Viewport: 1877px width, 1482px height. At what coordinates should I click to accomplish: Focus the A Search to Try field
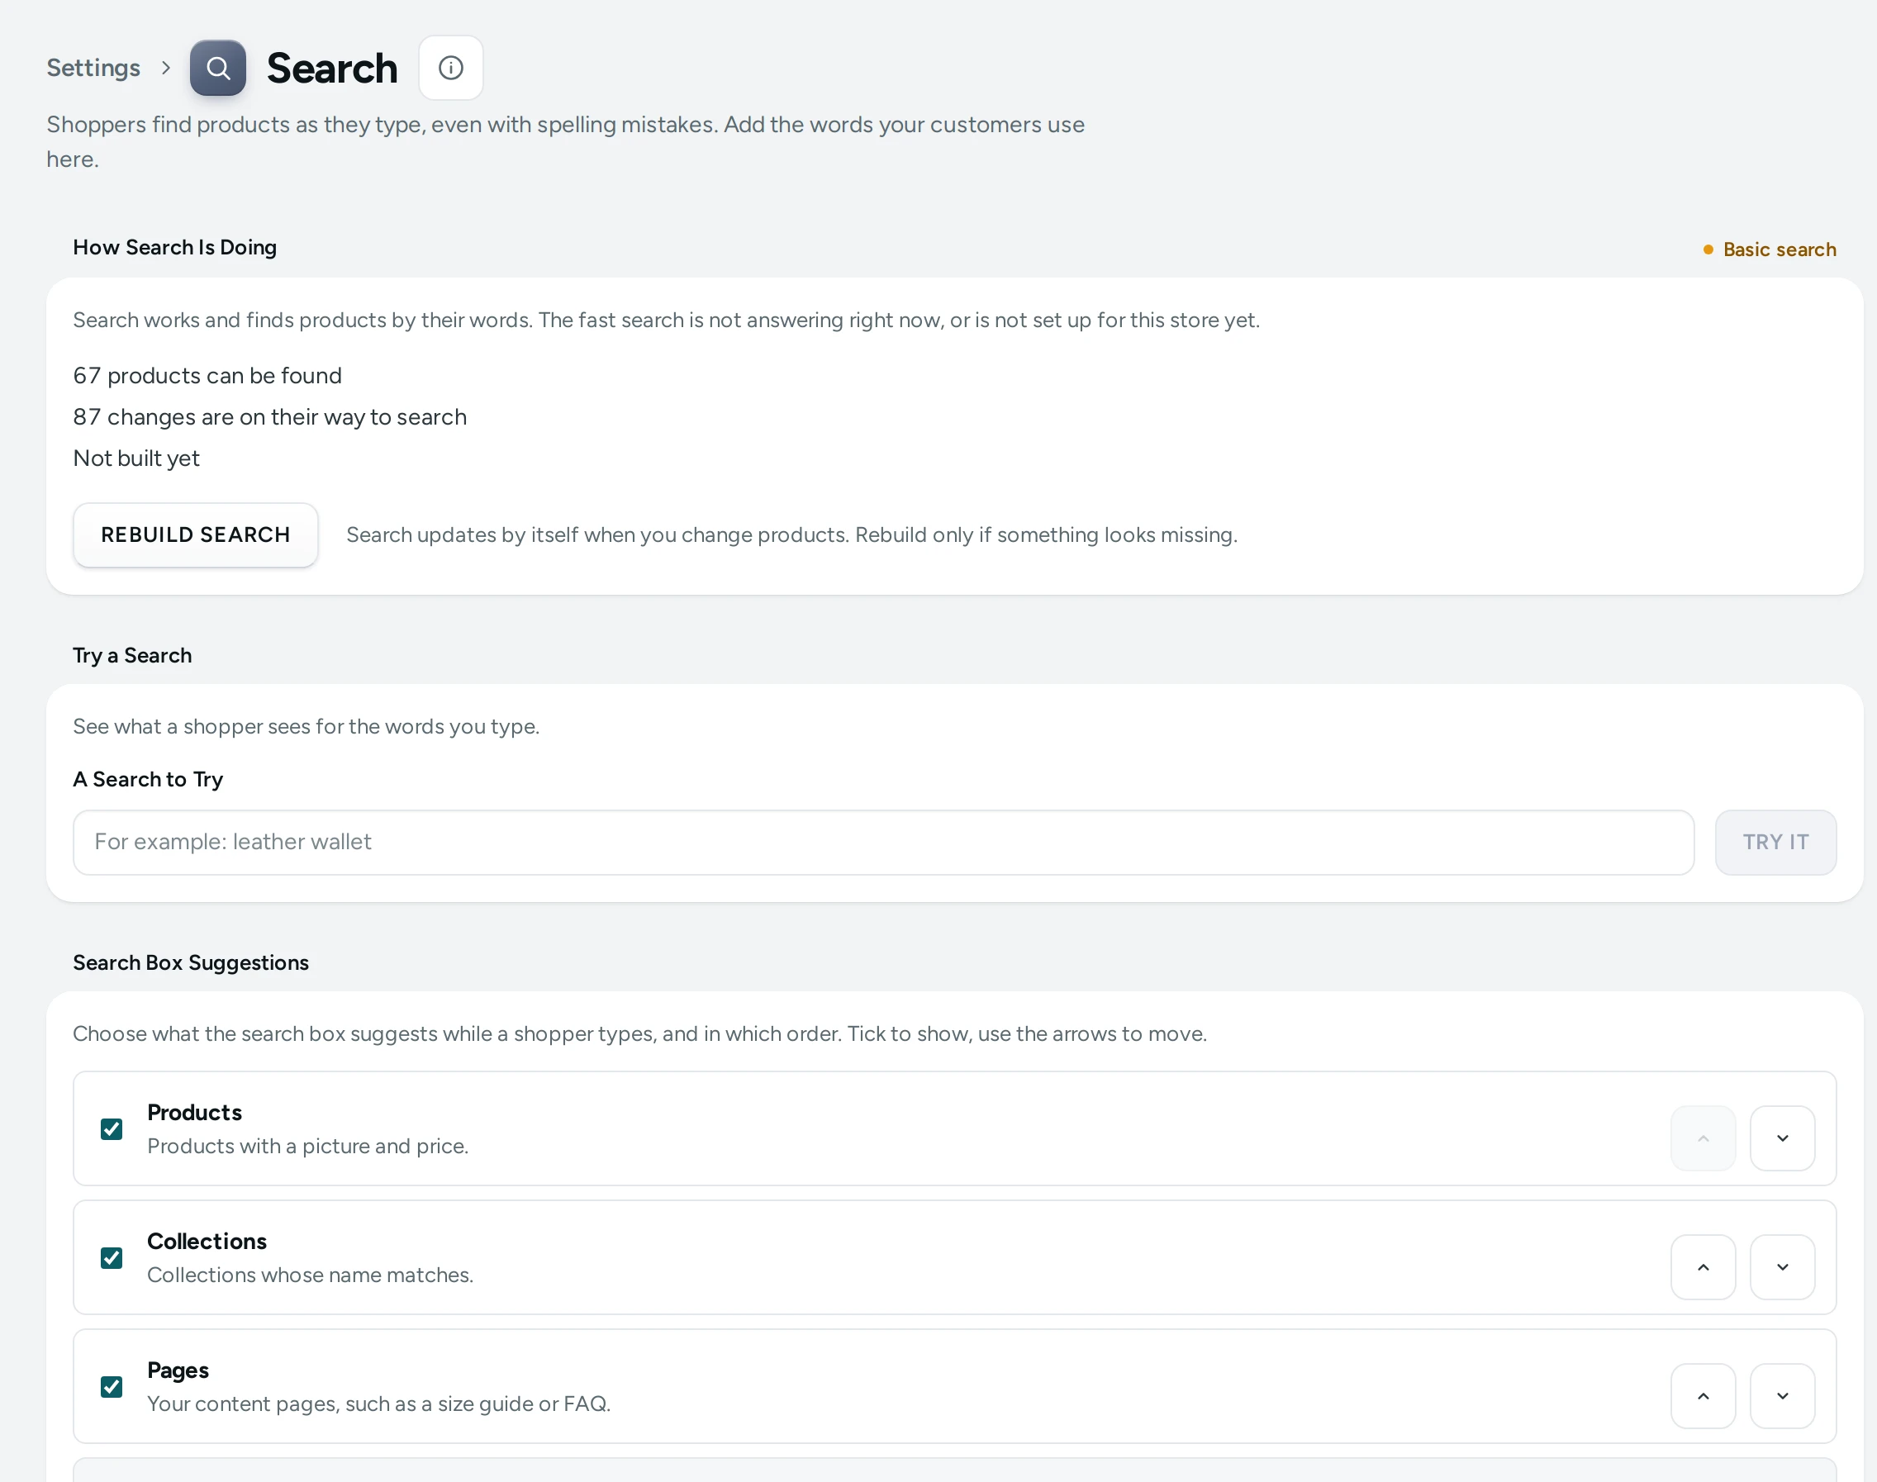(883, 842)
